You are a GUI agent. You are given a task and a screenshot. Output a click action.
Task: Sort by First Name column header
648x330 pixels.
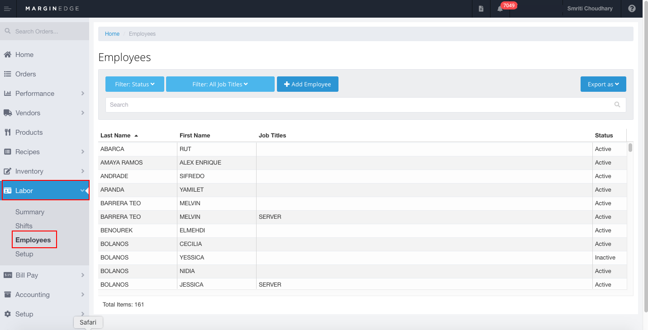[195, 136]
